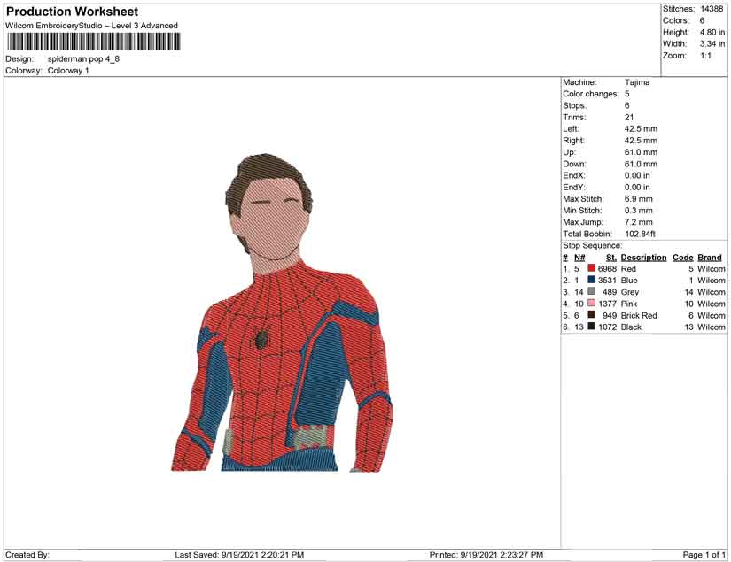Click the Blue row stitch count 3531
731x562 pixels.
coord(608,281)
